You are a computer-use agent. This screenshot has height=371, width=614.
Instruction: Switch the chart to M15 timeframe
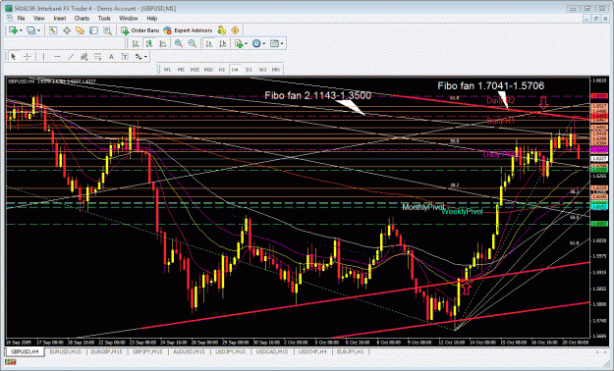(x=195, y=70)
